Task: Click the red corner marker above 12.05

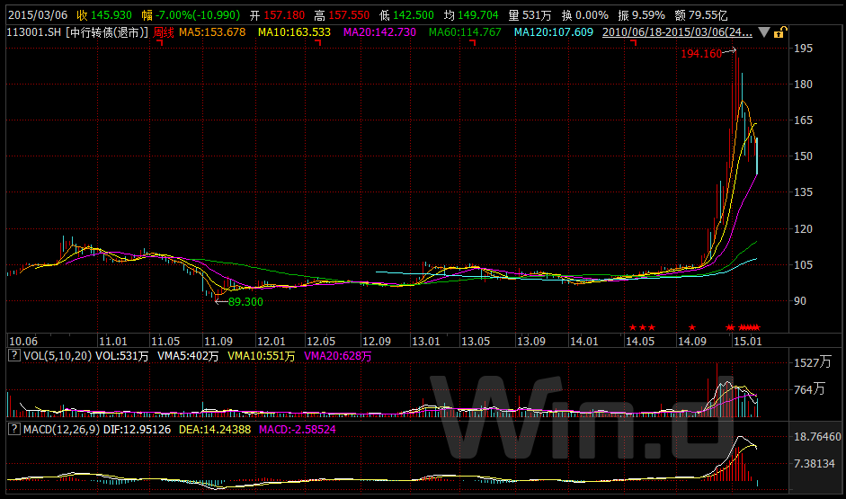Action: tap(318, 42)
